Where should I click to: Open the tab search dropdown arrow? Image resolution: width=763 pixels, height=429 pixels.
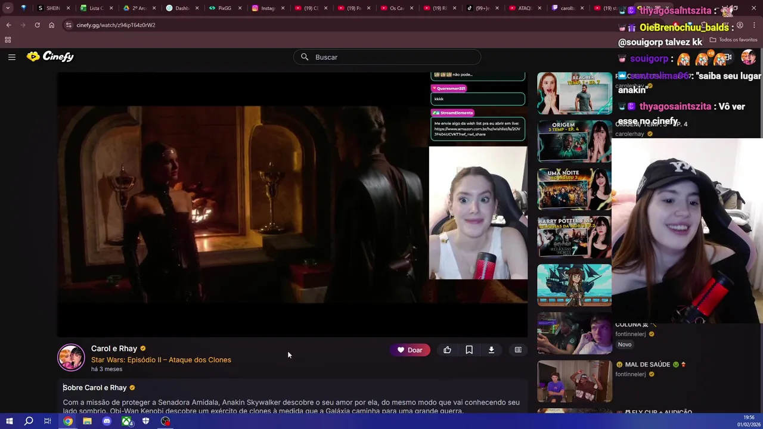[x=8, y=8]
